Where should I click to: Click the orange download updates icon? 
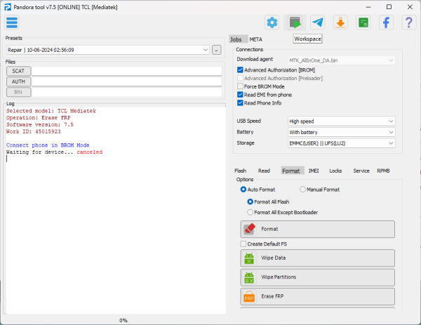click(340, 22)
